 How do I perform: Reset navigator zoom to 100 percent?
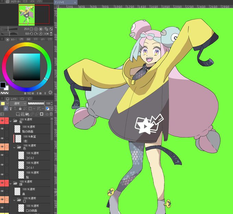pos(41,29)
